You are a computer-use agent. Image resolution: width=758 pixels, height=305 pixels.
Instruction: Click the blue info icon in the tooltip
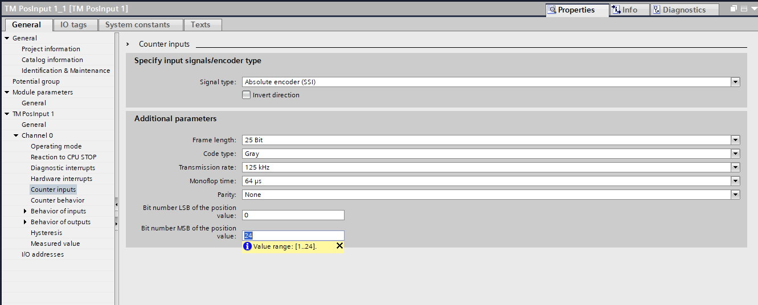click(247, 246)
